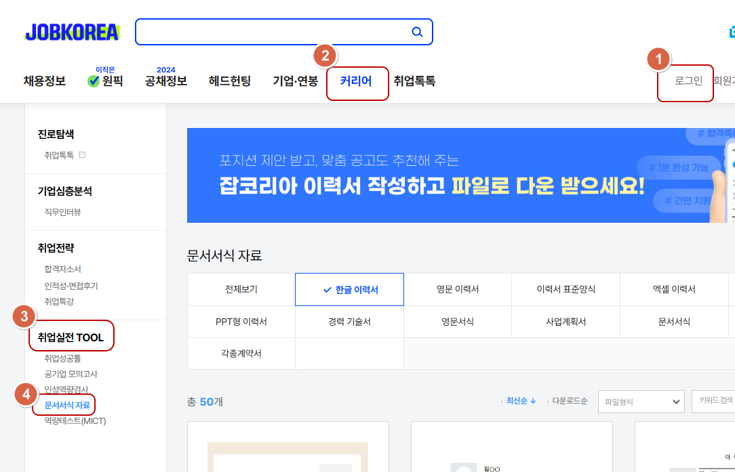Sort results by 최신순
Viewport: 735px width, 472px height.
520,401
